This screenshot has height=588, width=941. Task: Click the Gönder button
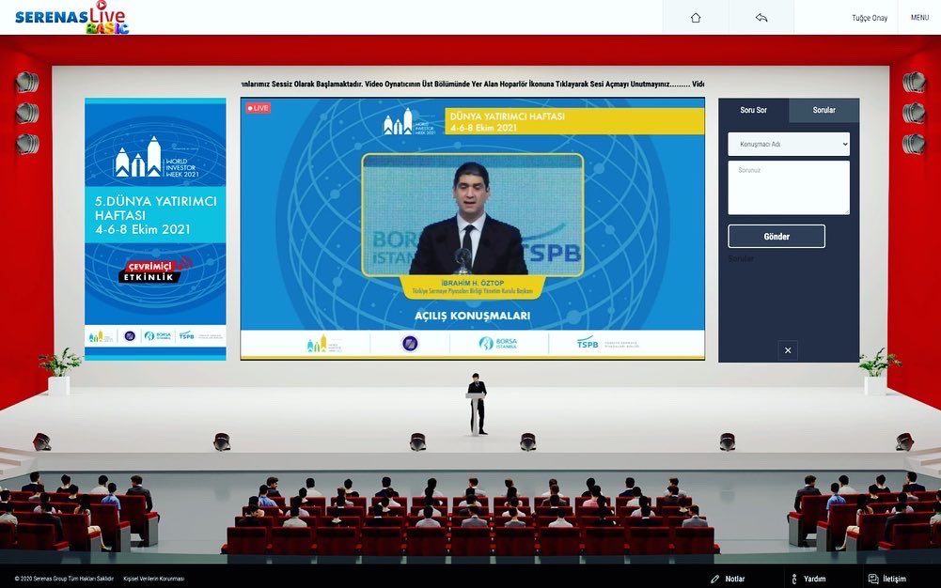click(776, 236)
